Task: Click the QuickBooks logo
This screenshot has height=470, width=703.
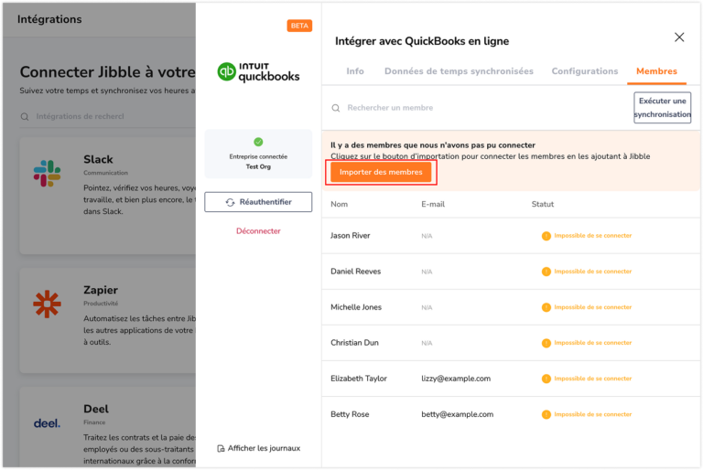Action: tap(258, 72)
